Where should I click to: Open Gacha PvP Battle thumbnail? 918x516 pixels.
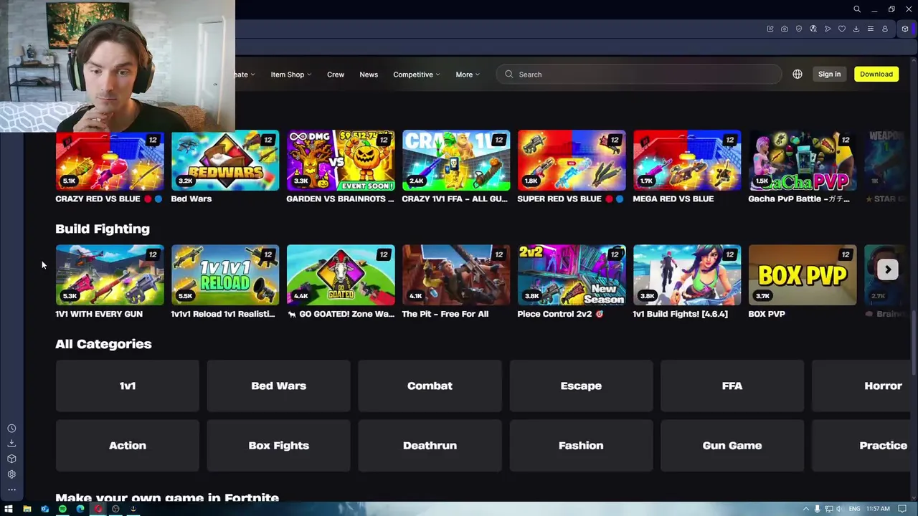tap(803, 161)
